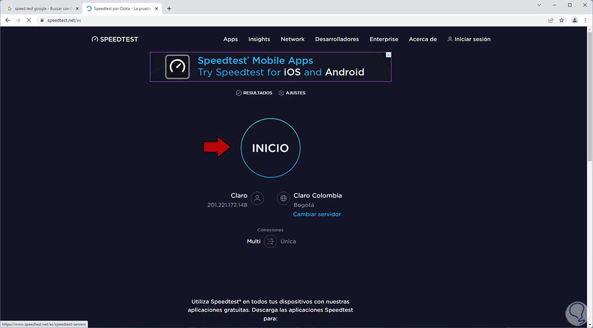
Task: Click the address bar with speedtest.net/es
Action: point(292,20)
